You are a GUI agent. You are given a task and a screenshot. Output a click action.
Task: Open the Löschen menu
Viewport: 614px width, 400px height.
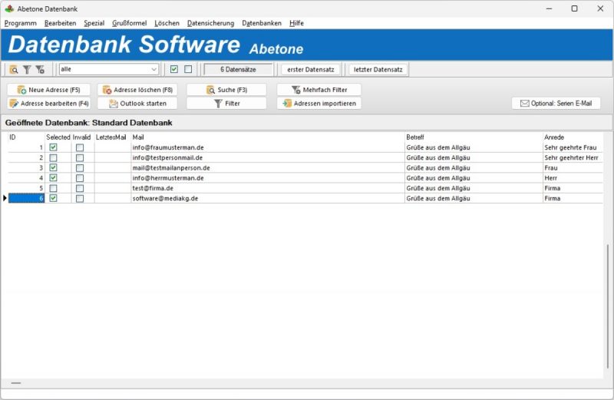click(x=167, y=23)
